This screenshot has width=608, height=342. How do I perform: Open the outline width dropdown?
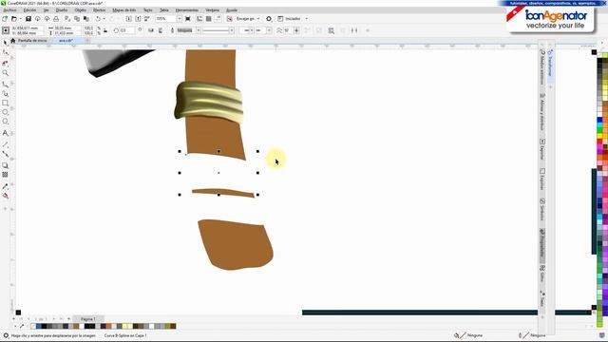199,30
